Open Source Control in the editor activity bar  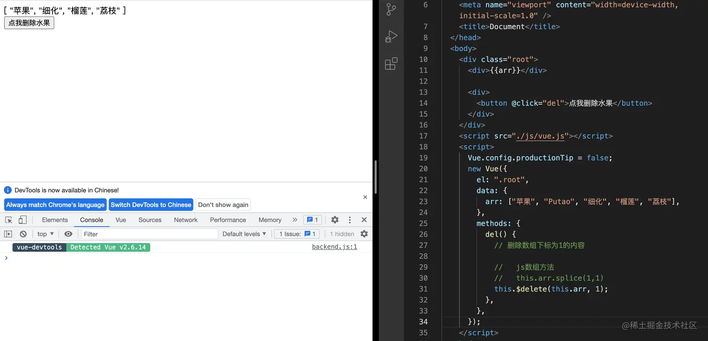point(391,9)
